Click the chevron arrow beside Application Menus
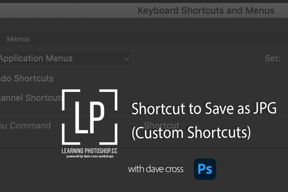The image size is (288, 192). [x=127, y=59]
